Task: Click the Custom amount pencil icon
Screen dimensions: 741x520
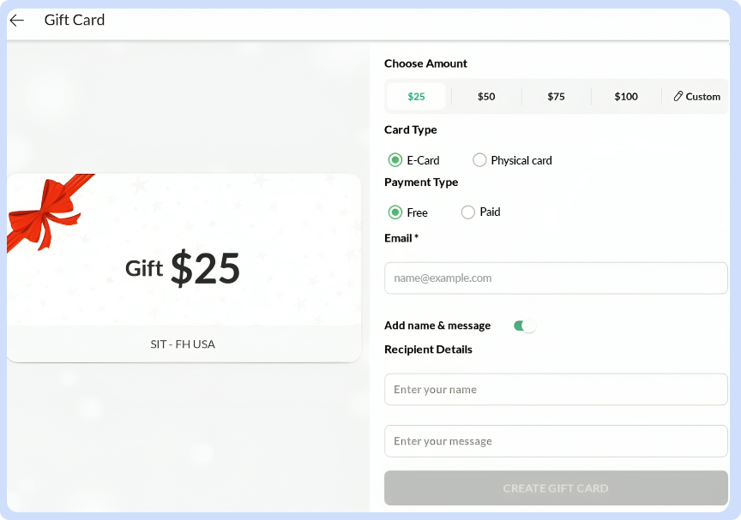Action: coord(678,97)
